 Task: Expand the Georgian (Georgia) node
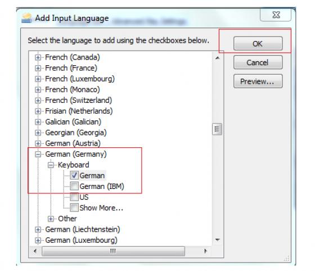tap(38, 133)
